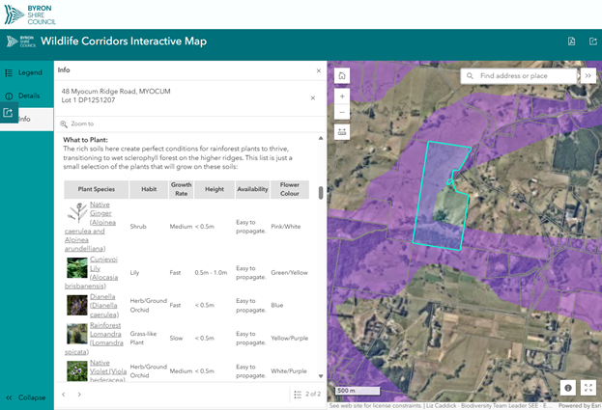
Task: Close the Info panel
Action: point(319,70)
